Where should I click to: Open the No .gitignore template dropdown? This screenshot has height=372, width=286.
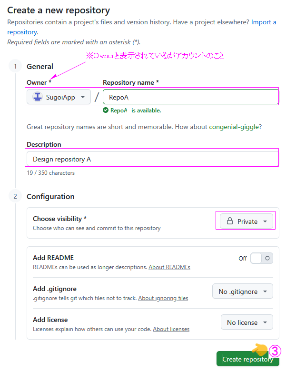pyautogui.click(x=242, y=292)
